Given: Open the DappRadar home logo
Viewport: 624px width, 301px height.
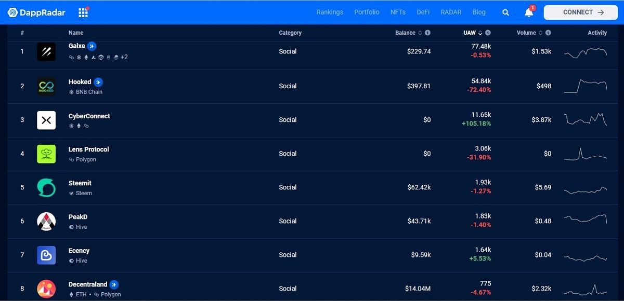Looking at the screenshot, I should 36,12.
